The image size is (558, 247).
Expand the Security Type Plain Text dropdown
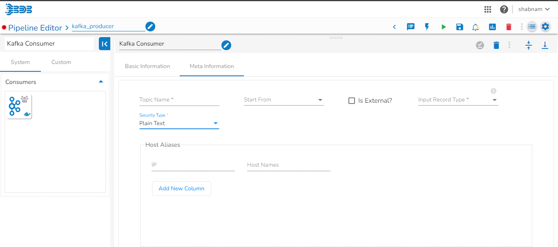[x=179, y=123]
